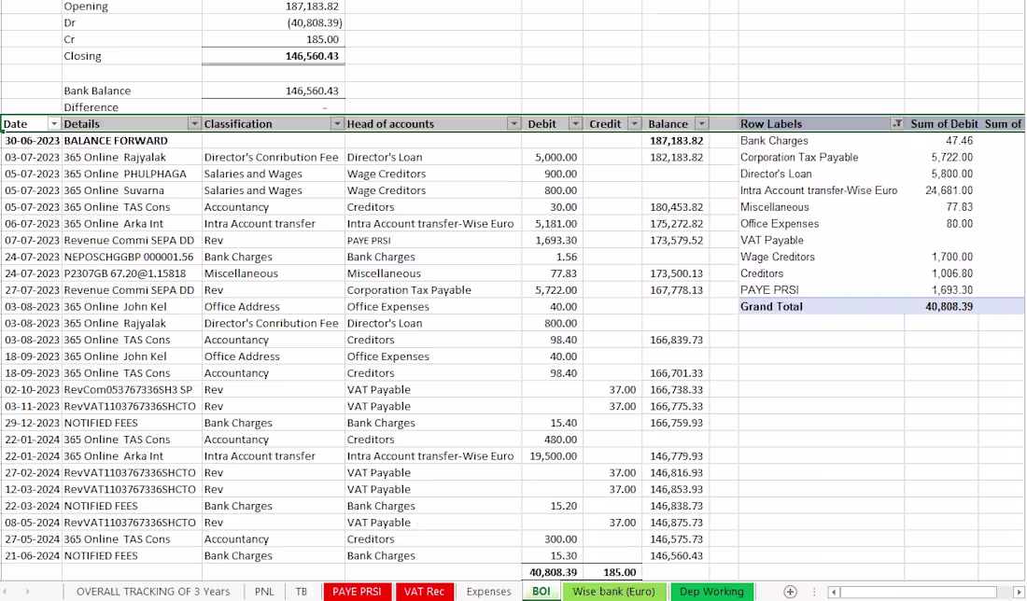This screenshot has width=1027, height=601.
Task: Open the Wise bank (Euro) sheet tab
Action: (613, 592)
